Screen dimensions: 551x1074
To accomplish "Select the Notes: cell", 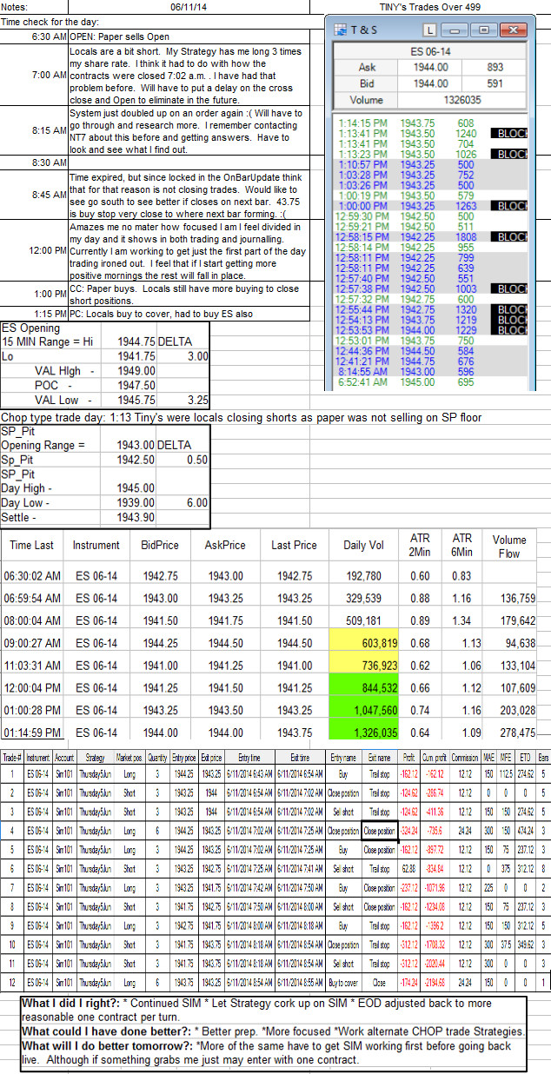I will [x=35, y=6].
